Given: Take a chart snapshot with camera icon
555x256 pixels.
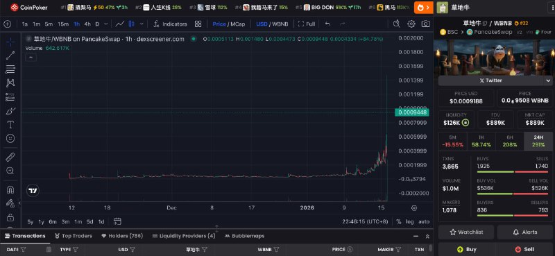Looking at the screenshot, I should click(x=425, y=24).
